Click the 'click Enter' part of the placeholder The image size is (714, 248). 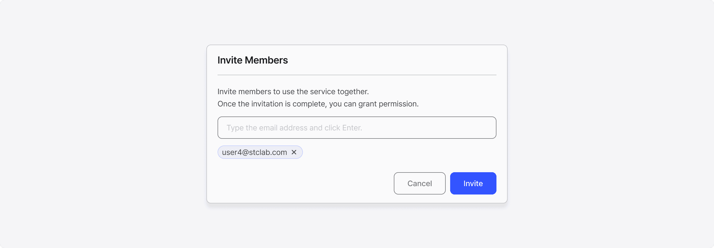tap(343, 128)
